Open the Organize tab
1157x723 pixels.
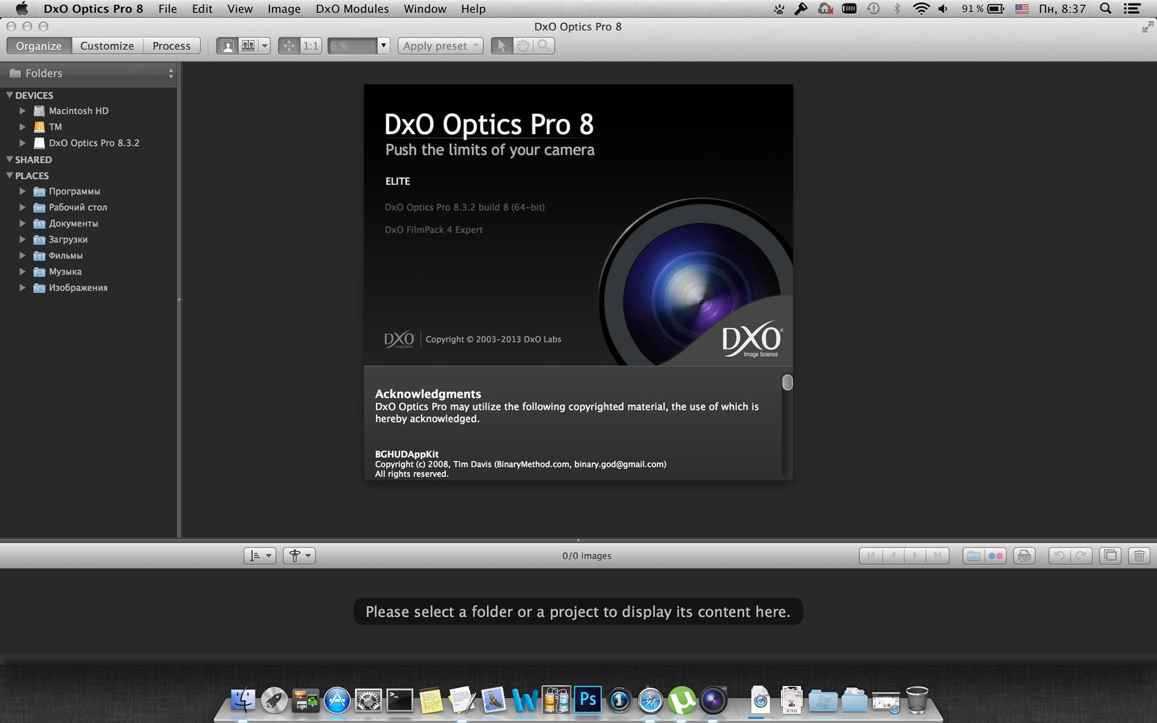pos(39,46)
